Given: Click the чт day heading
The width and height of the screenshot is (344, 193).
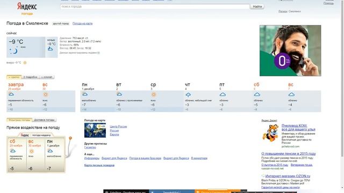Looking at the screenshot, I should point(188,85).
